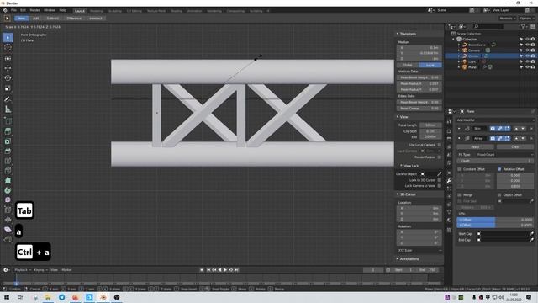Viewport: 538px width, 303px height.
Task: Select the Shear tool
Action: (8, 230)
